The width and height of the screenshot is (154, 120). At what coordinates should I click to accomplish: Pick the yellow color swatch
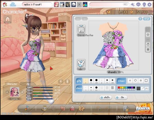pos(123,88)
